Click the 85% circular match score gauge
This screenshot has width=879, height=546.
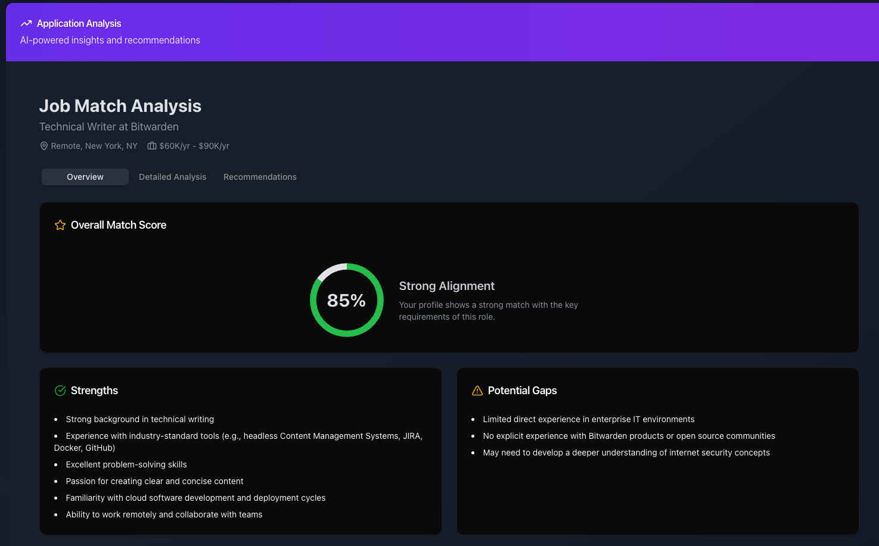click(347, 300)
